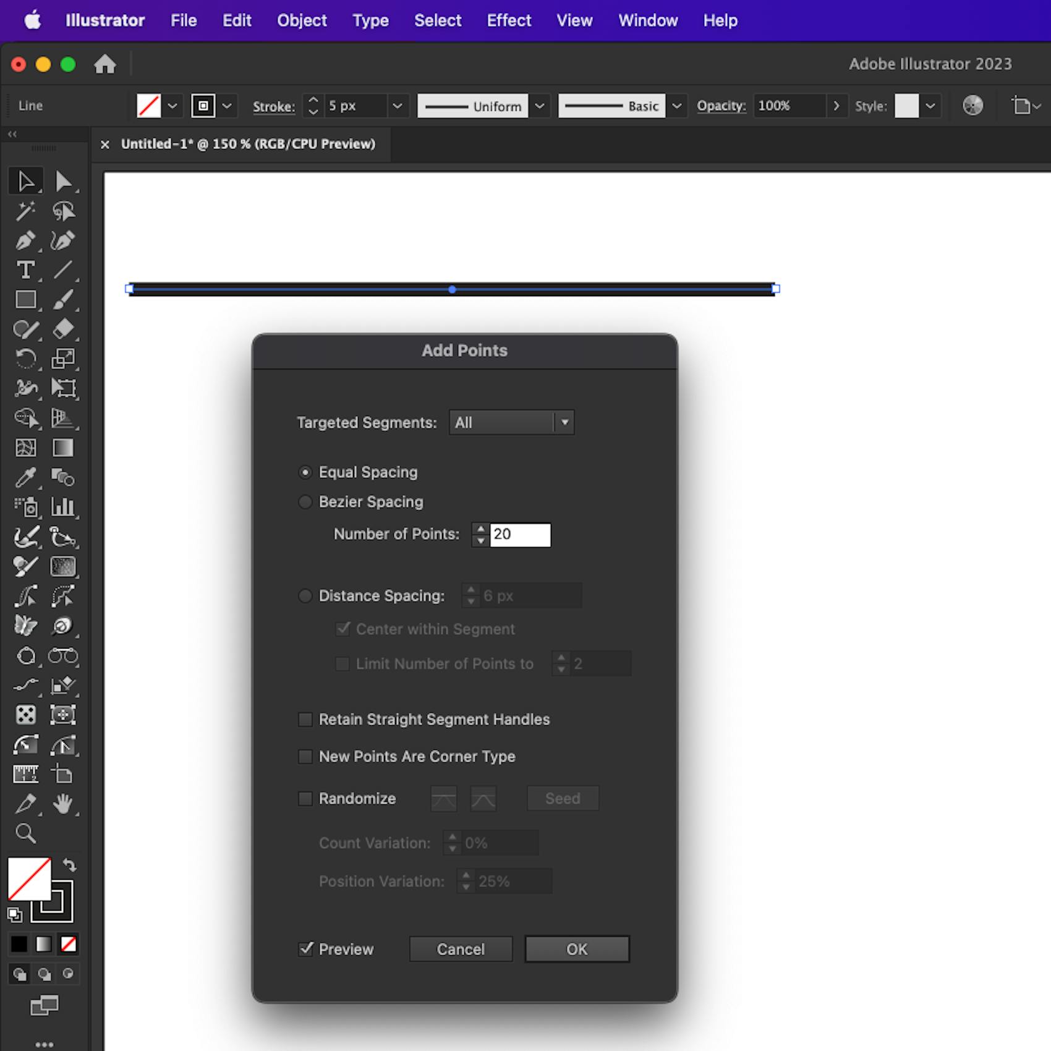Select the Hand tool
The height and width of the screenshot is (1051, 1051).
[x=63, y=804]
